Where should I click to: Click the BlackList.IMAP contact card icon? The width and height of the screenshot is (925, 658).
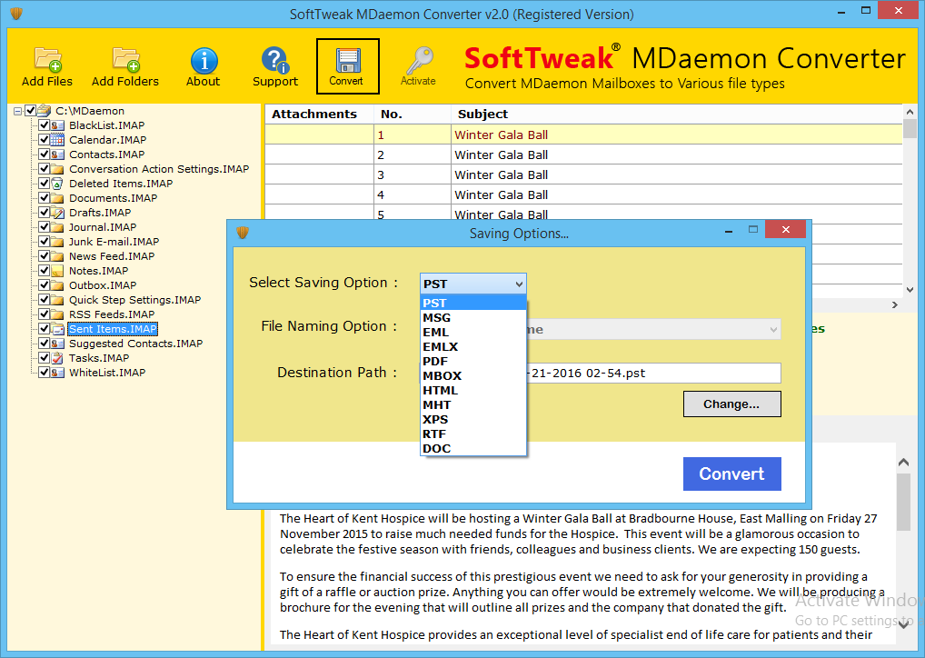point(57,125)
